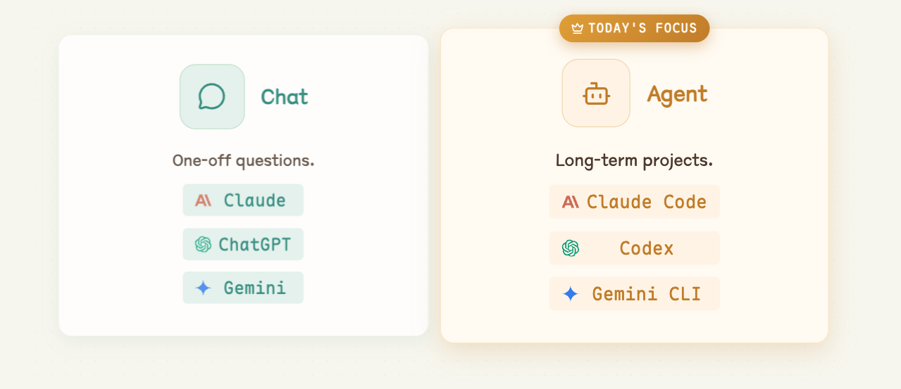Screen dimensions: 901x389
Task: Click the "Long-term projects." description
Action: click(x=634, y=160)
